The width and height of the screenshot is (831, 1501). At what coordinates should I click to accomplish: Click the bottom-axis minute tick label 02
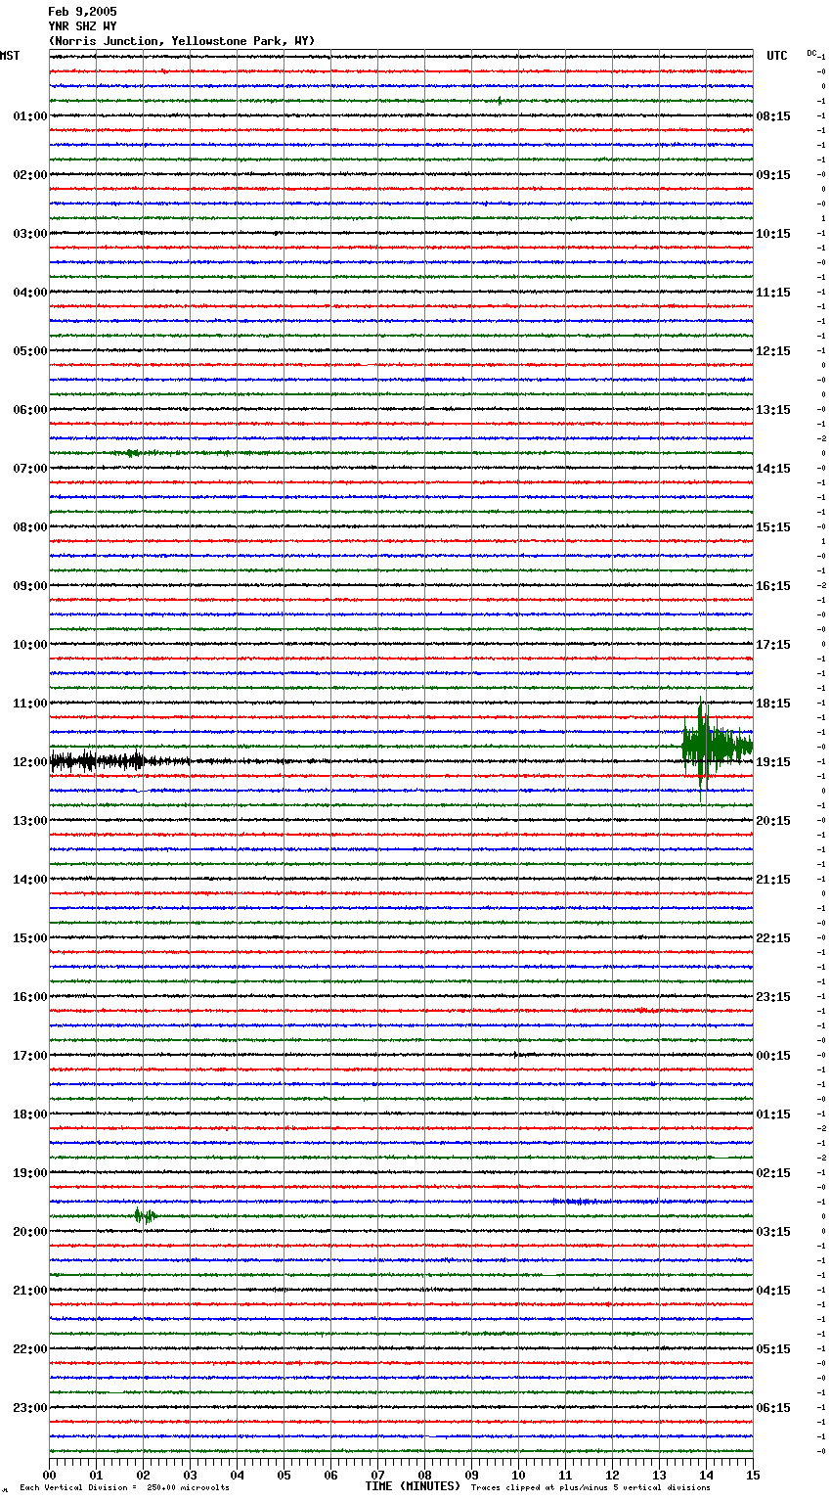point(143,1475)
